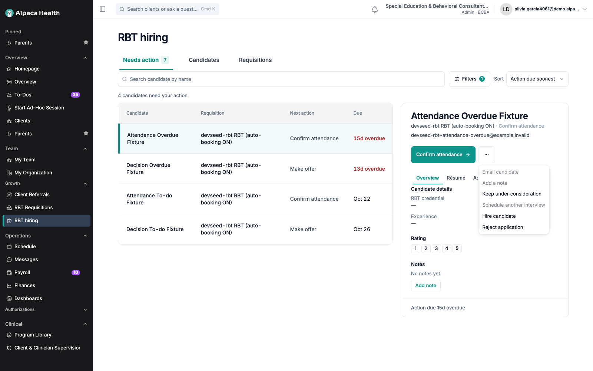Click the Confirm attendance button
Viewport: 593px width, 371px height.
(443, 155)
